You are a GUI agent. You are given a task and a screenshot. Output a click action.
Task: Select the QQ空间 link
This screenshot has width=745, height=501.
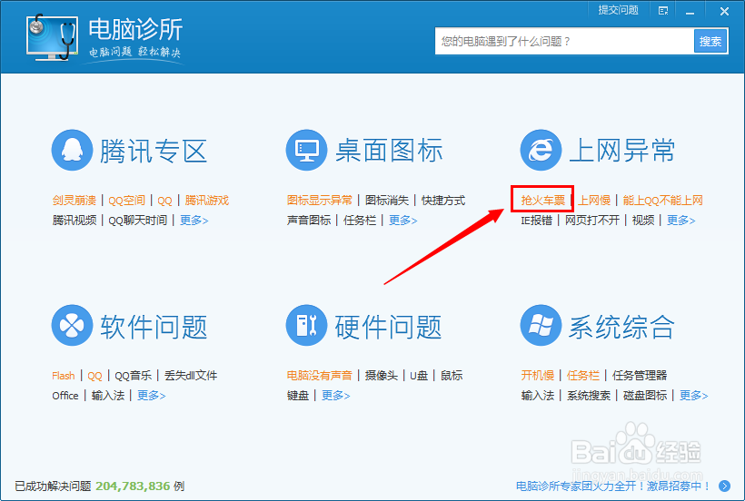(127, 201)
